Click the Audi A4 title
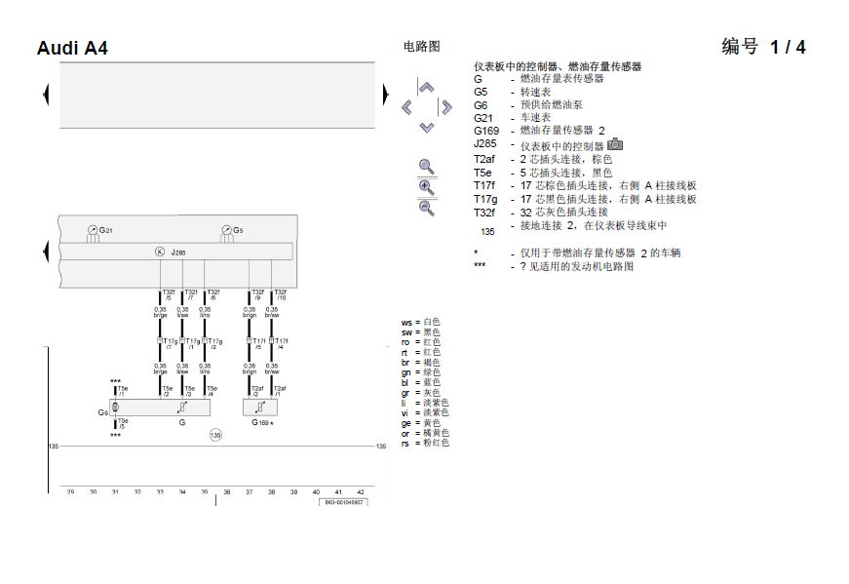Image resolution: width=849 pixels, height=584 pixels. [x=72, y=48]
